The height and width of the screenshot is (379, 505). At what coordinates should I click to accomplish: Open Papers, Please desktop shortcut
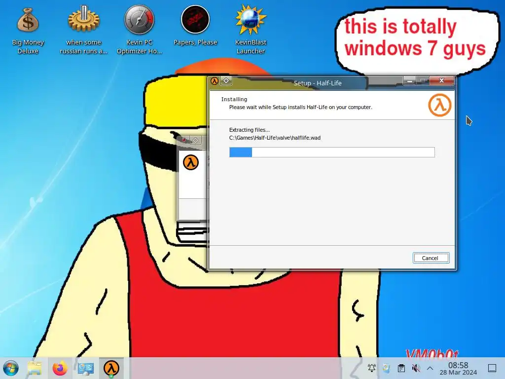195,27
